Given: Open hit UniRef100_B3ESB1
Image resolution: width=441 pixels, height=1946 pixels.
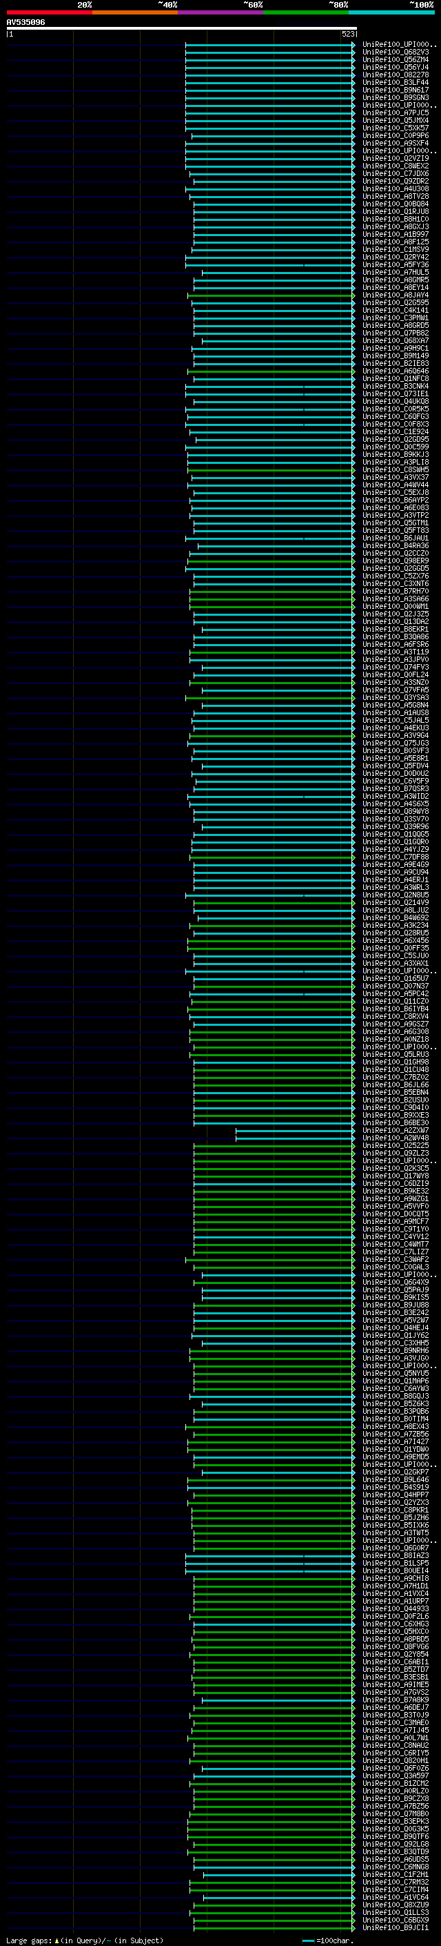Looking at the screenshot, I should [396, 1677].
